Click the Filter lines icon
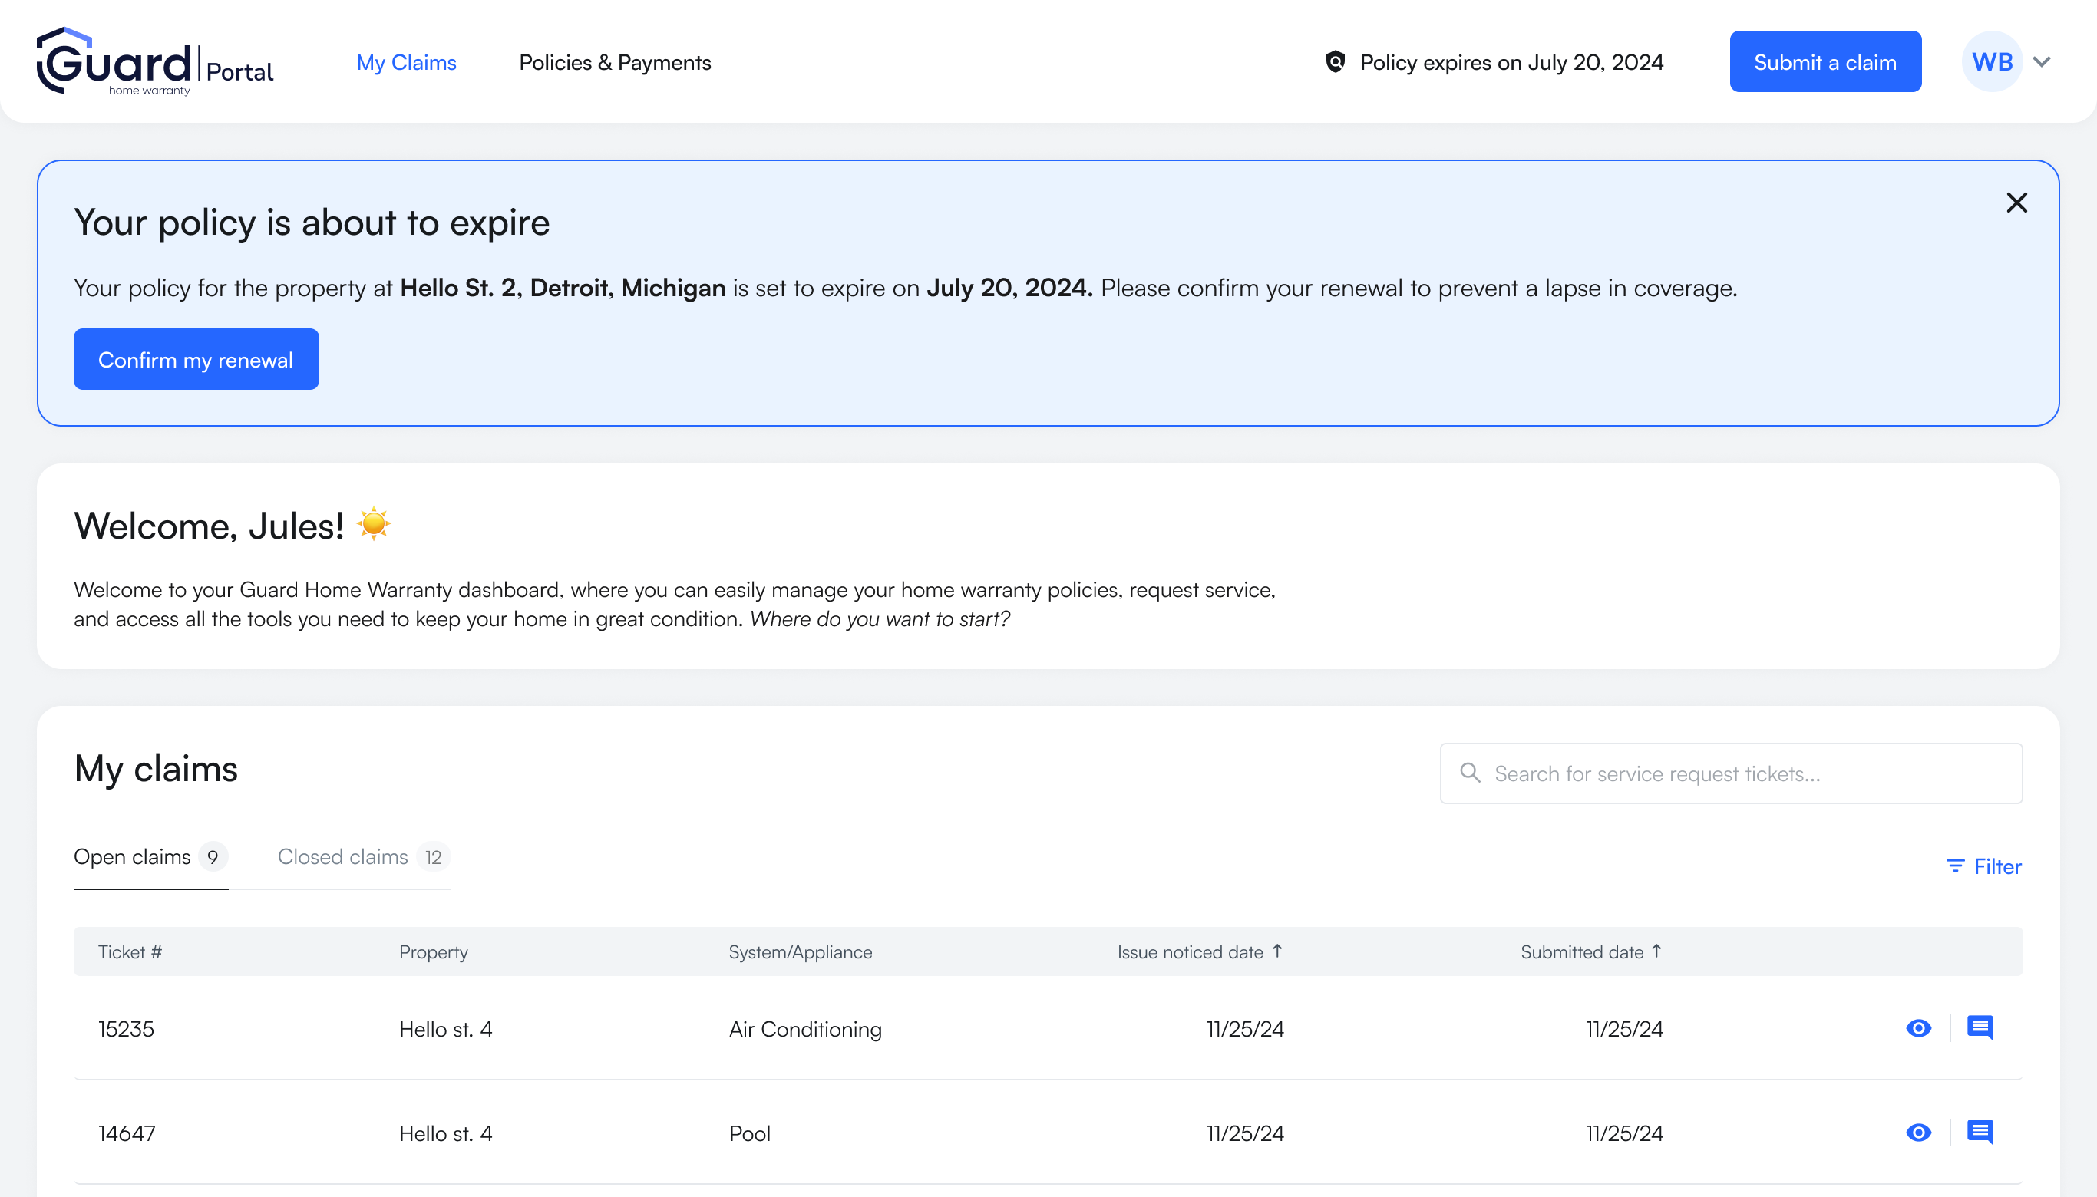The height and width of the screenshot is (1197, 2097). (x=1955, y=866)
